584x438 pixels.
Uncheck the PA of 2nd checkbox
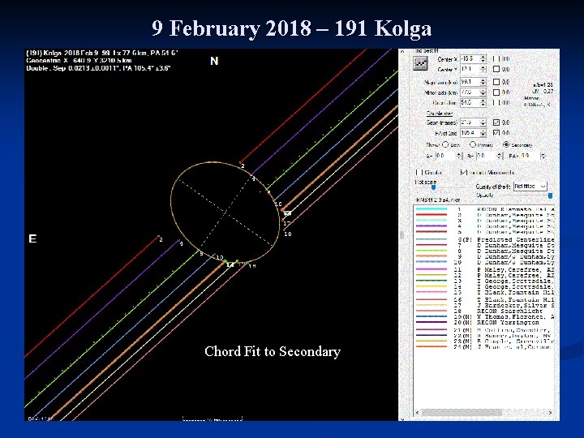click(496, 132)
